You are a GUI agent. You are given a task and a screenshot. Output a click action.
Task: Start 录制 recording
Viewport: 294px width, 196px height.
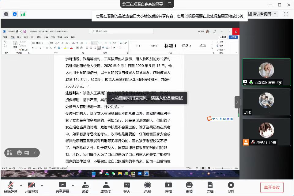click(x=148, y=187)
